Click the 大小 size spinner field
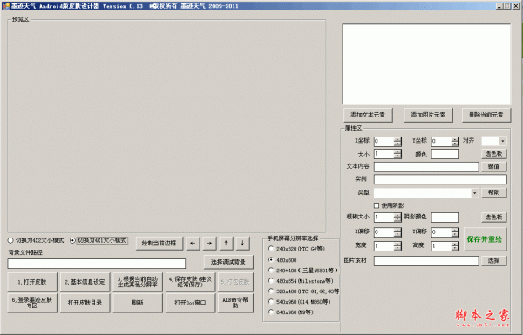The height and width of the screenshot is (335, 523). (x=387, y=154)
